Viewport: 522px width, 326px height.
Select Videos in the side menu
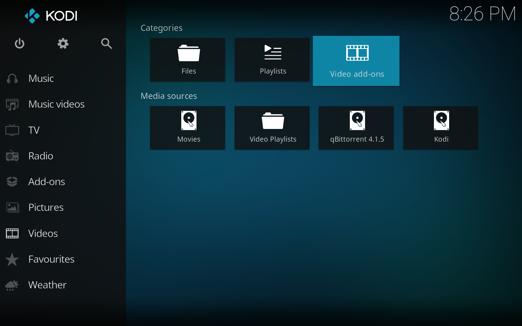click(x=43, y=234)
